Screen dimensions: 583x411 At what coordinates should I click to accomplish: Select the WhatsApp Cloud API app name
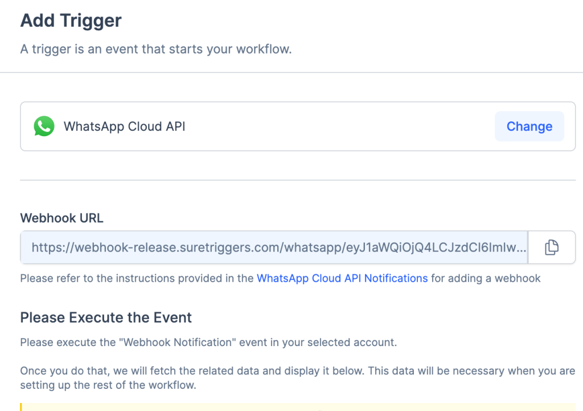(x=124, y=126)
